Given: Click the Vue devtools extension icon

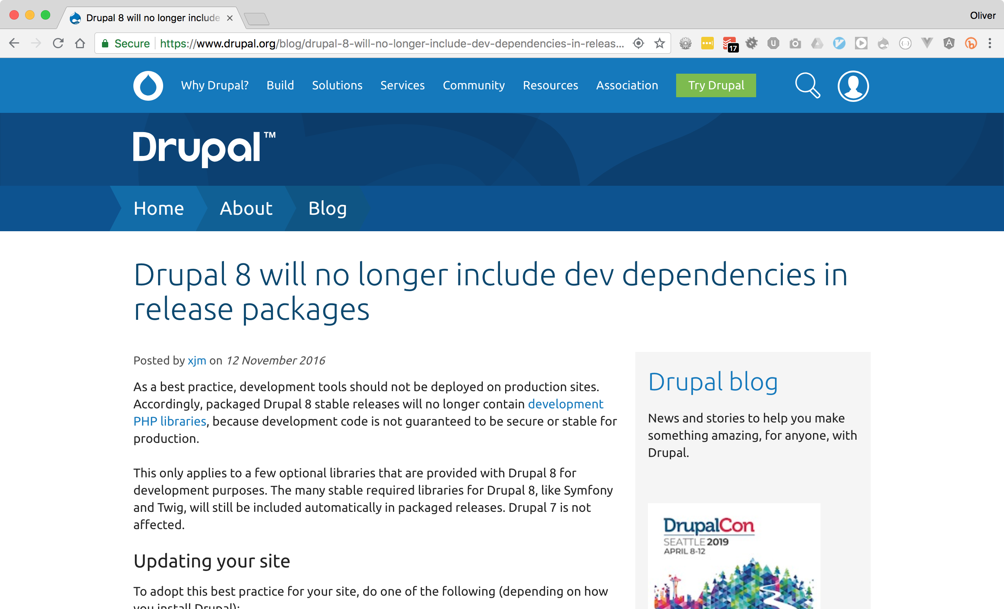Looking at the screenshot, I should click(x=927, y=43).
